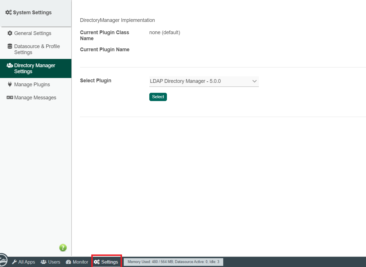Switch to Datasource & Profile Settings
Image resolution: width=366 pixels, height=267 pixels.
[37, 49]
